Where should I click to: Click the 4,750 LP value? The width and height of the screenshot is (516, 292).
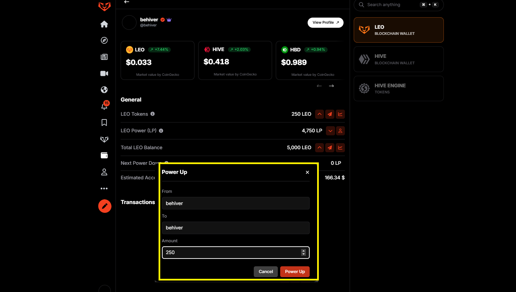point(312,131)
